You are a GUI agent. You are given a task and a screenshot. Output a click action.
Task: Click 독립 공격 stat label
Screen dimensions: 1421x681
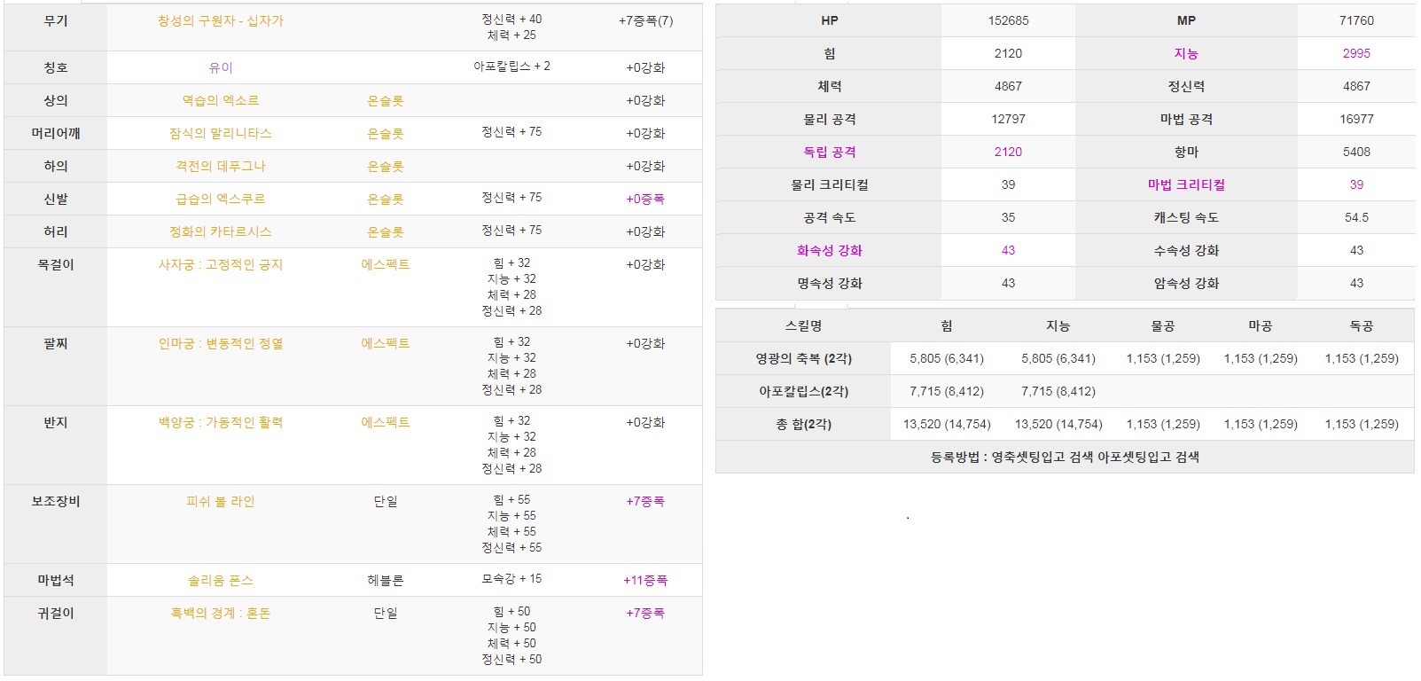coord(830,152)
